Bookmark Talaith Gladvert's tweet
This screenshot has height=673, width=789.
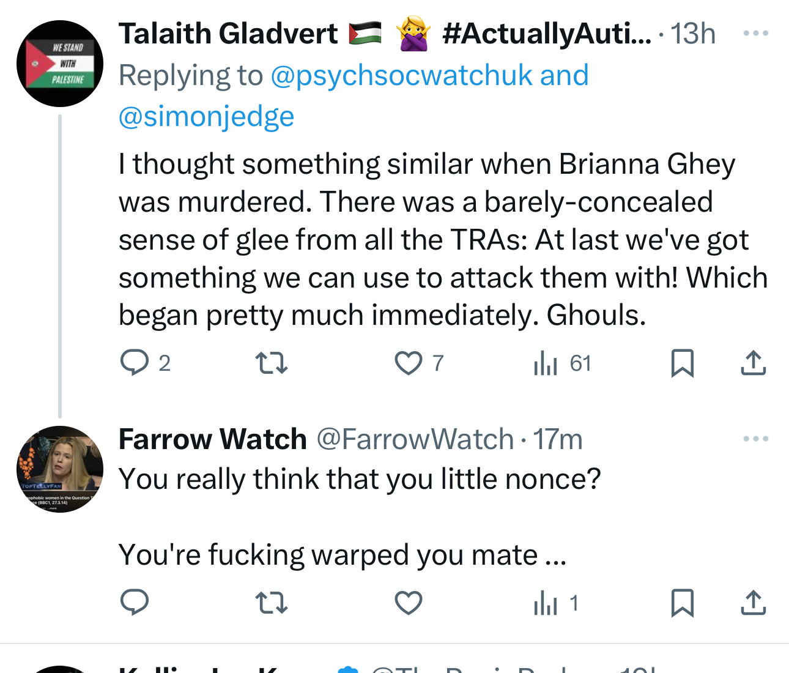coord(682,363)
